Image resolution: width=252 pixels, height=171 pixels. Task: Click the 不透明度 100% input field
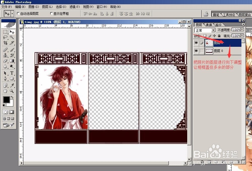click(236, 29)
